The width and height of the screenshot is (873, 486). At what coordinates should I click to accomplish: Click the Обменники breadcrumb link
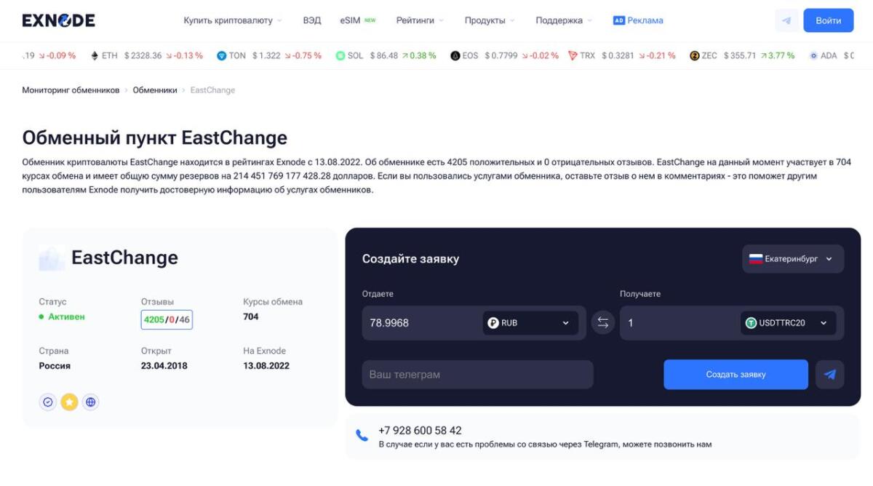coord(155,90)
